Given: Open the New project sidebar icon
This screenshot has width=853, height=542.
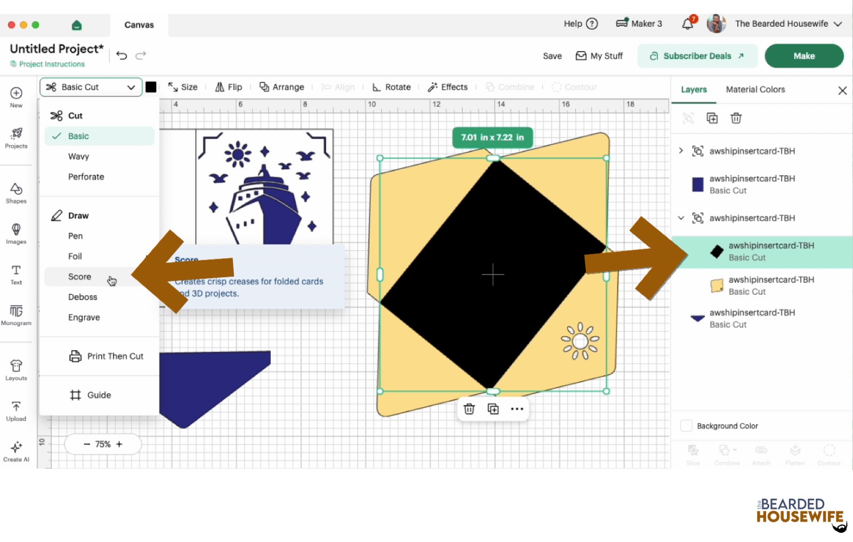Looking at the screenshot, I should pyautogui.click(x=16, y=97).
